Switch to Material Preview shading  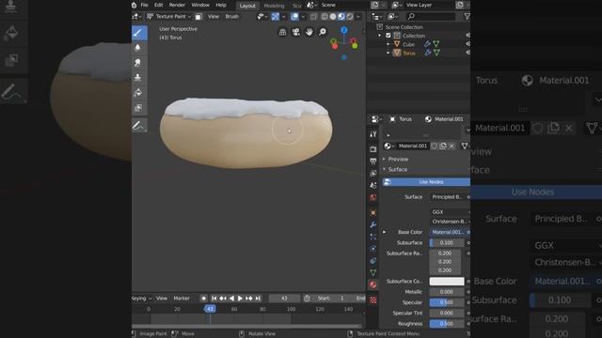[341, 17]
